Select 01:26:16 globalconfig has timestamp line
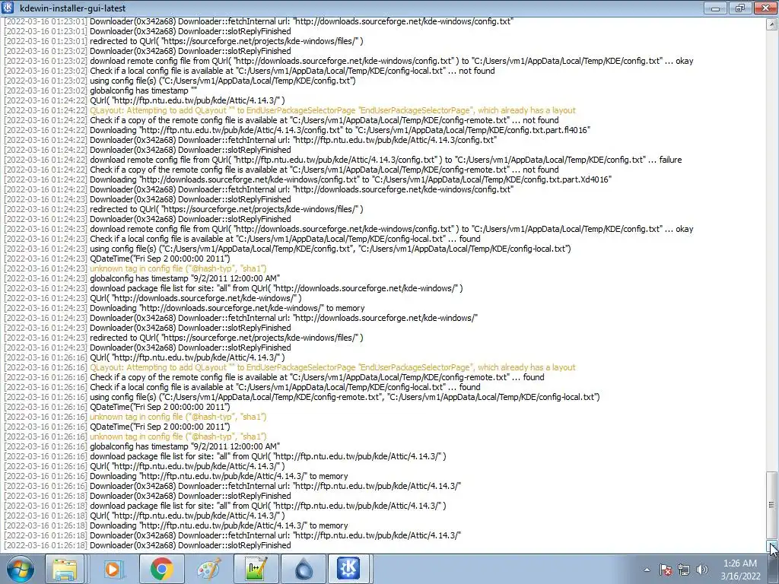The width and height of the screenshot is (779, 584). tap(142, 446)
